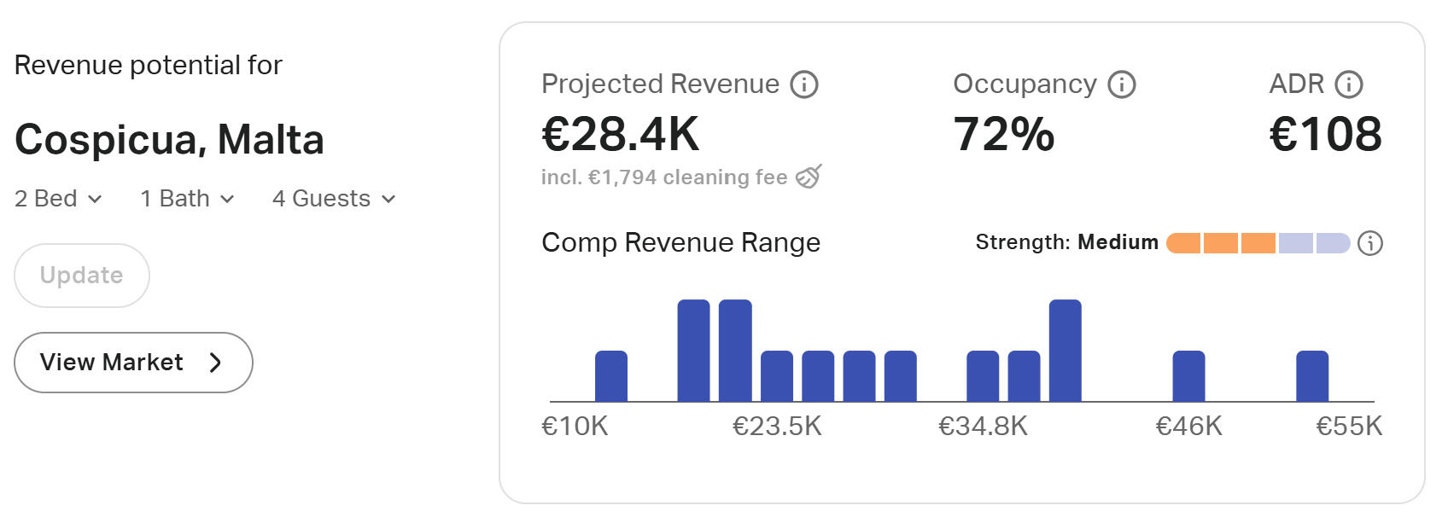The height and width of the screenshot is (517, 1448).
Task: Select the first histogram bar near €10K
Action: tap(610, 376)
